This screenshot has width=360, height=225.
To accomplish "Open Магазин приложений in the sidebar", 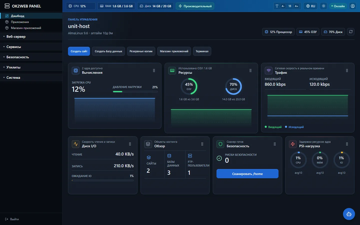I will point(31,28).
